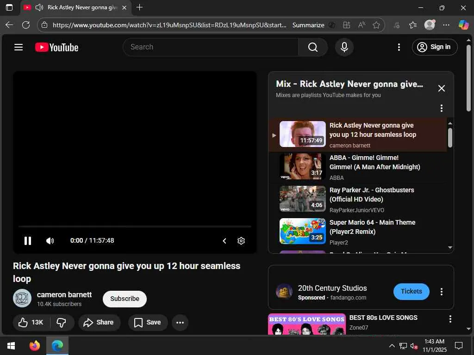Show hidden system tray icons

tap(392, 346)
